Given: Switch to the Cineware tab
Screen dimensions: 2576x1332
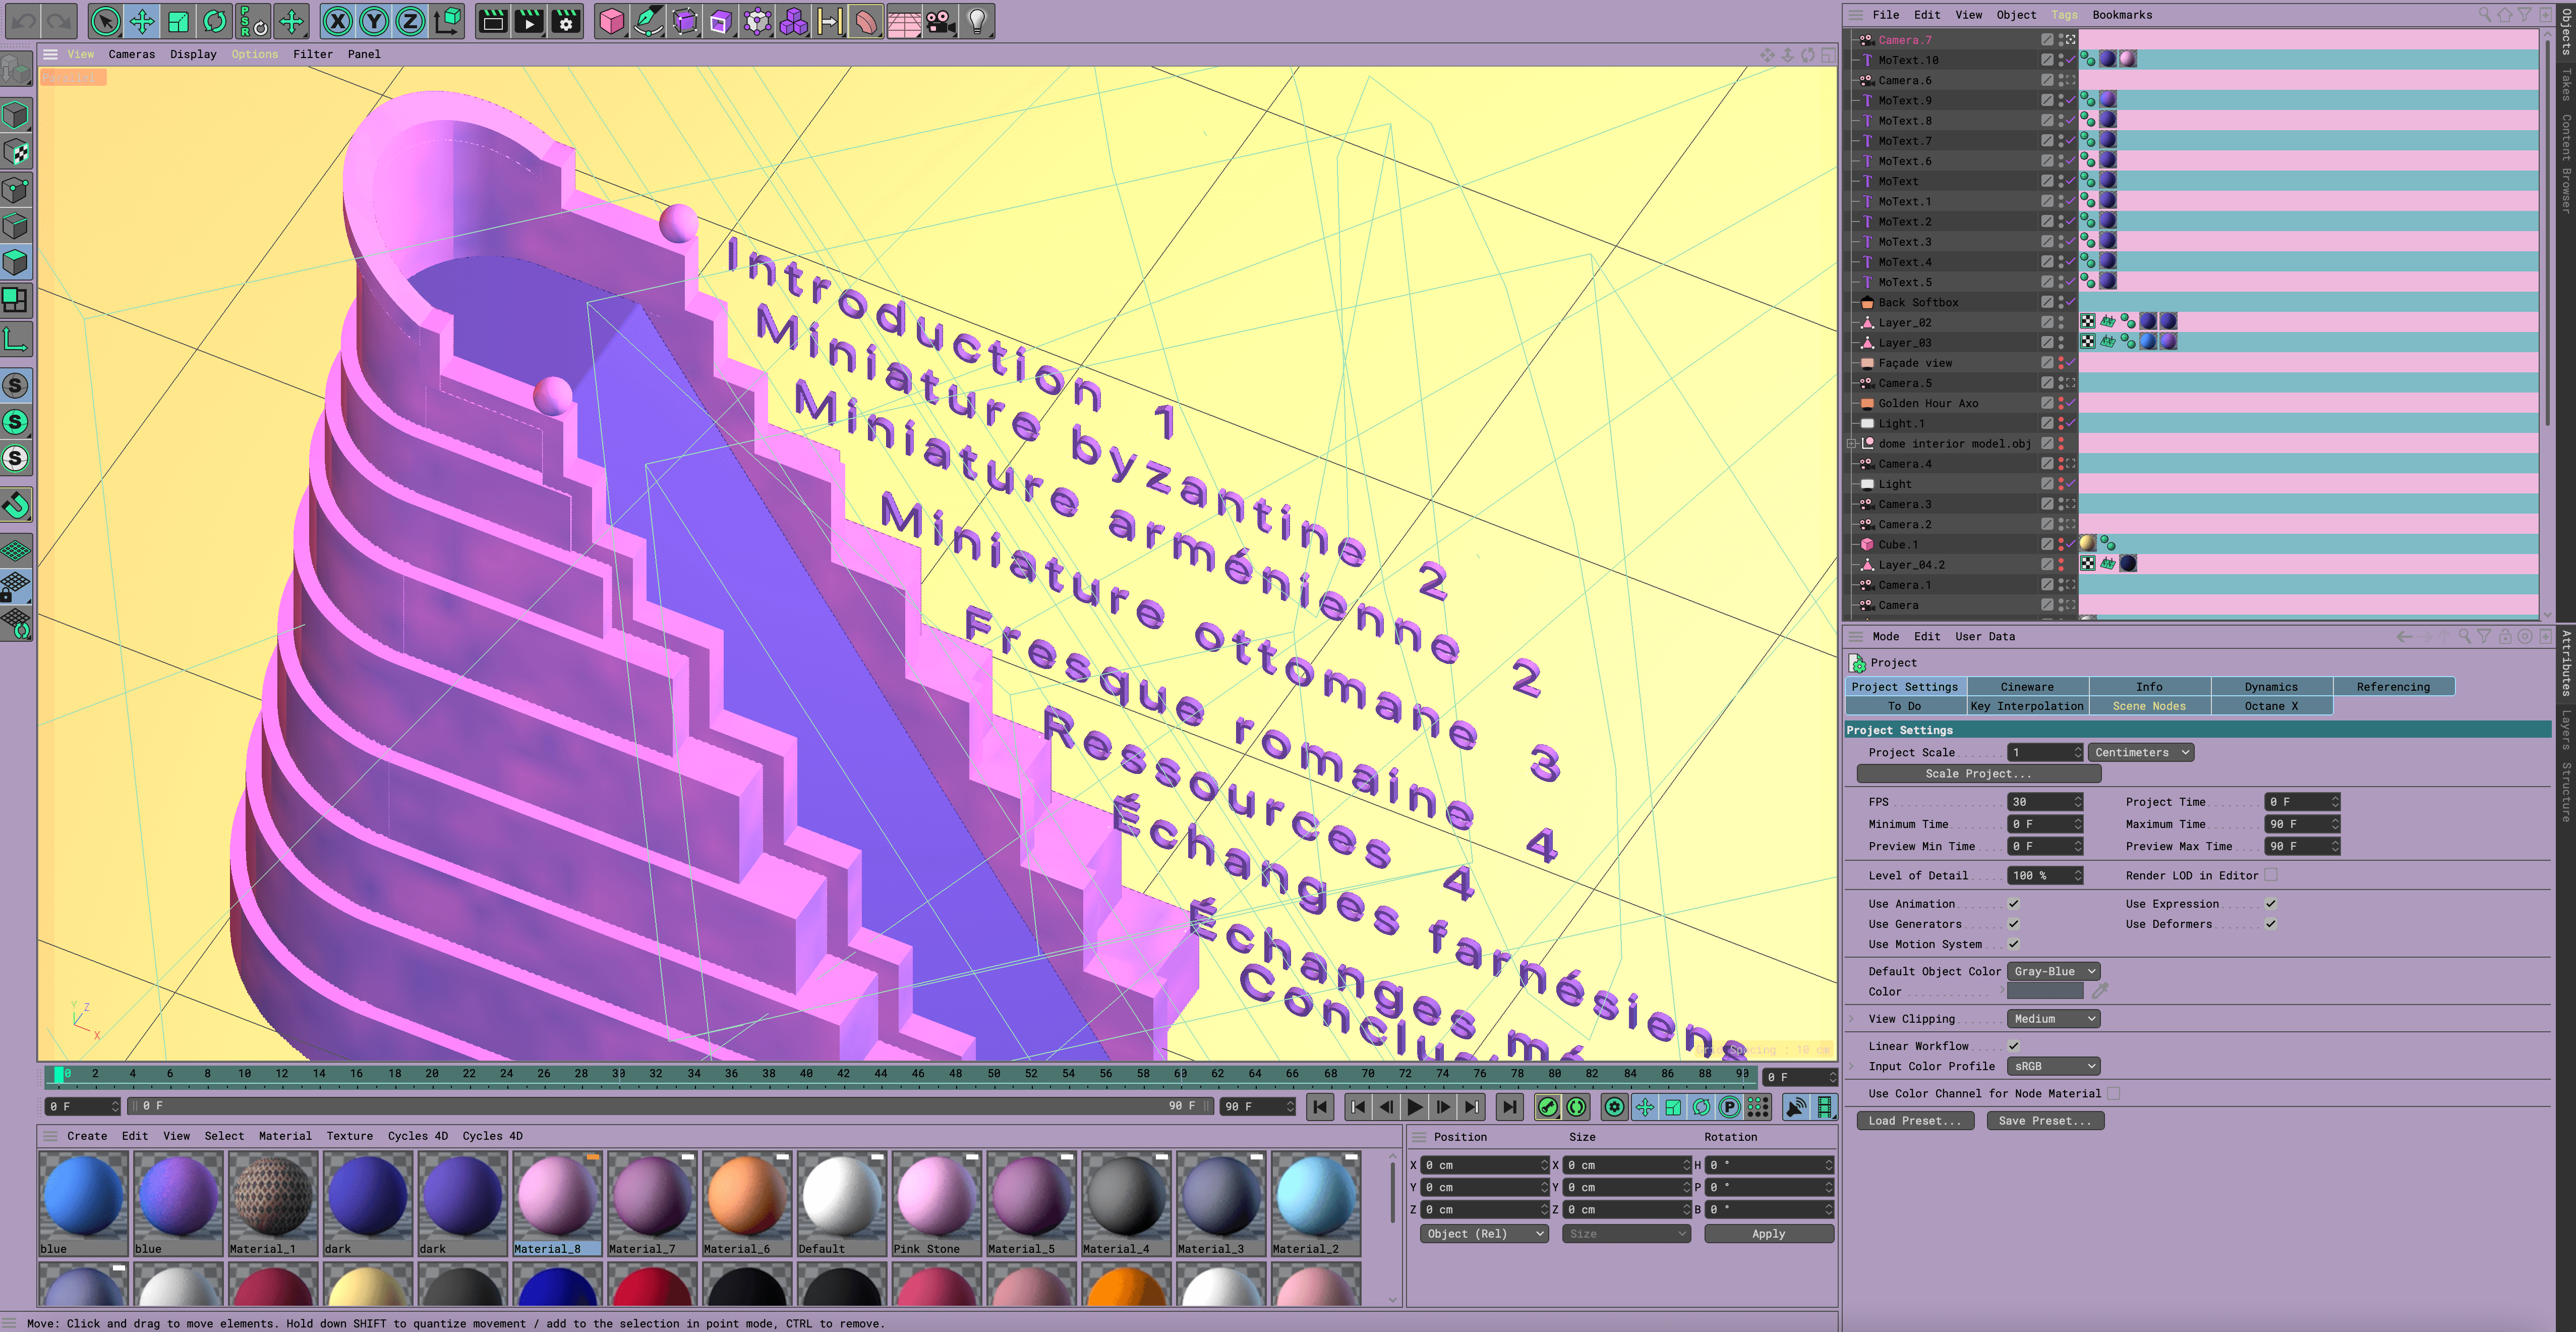Looking at the screenshot, I should [2027, 687].
